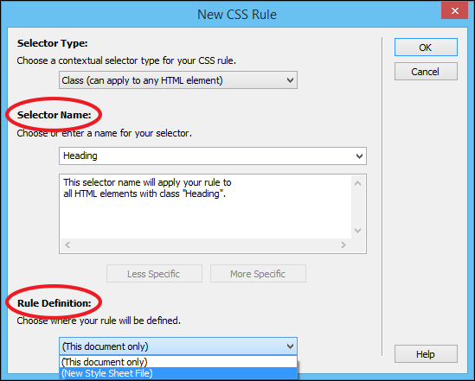Click the Rule Definition heading label
This screenshot has height=381, width=475.
55,303
